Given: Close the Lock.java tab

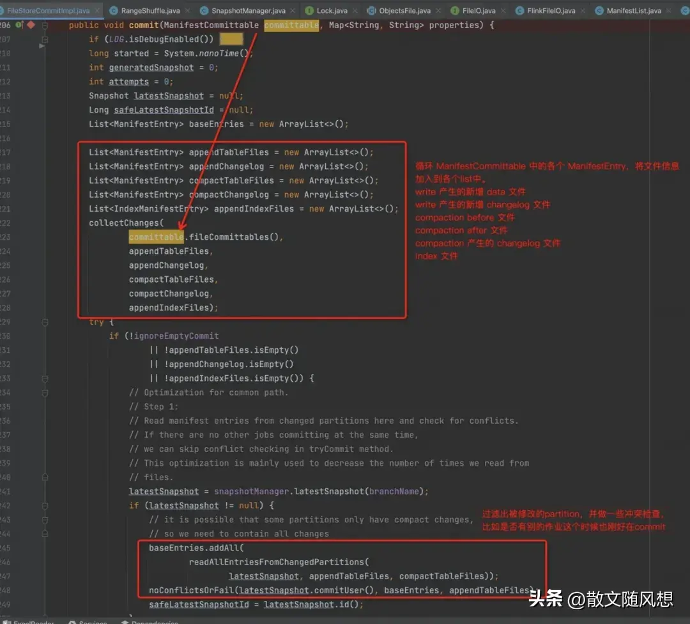Looking at the screenshot, I should (355, 11).
